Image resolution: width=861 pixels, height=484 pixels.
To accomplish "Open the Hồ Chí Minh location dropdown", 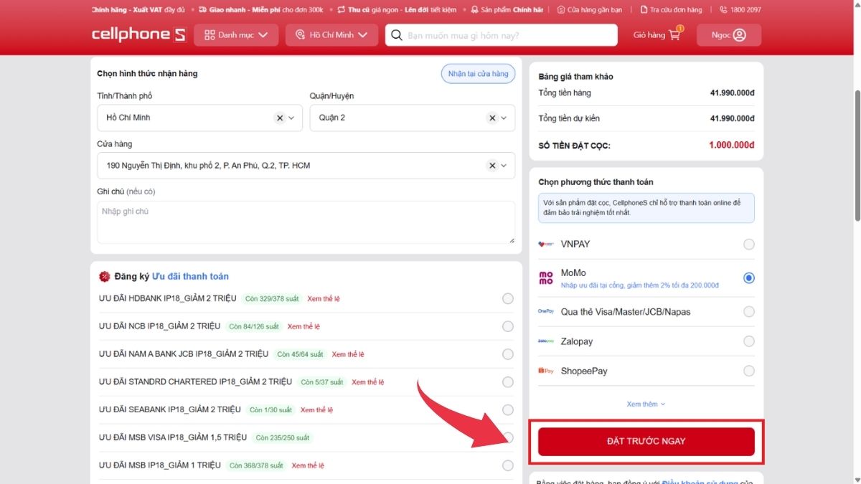I will click(331, 35).
